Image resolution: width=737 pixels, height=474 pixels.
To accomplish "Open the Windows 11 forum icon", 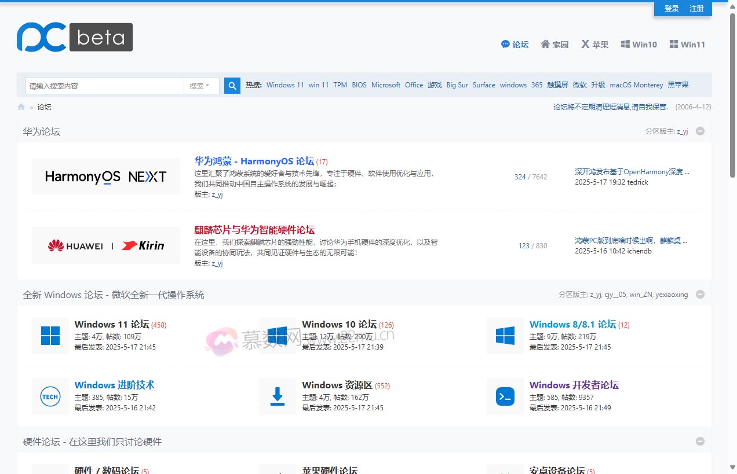I will tap(50, 336).
